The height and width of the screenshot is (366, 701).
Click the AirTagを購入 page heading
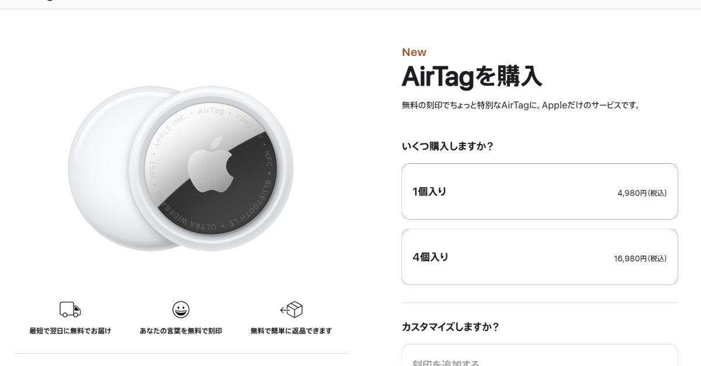point(472,76)
